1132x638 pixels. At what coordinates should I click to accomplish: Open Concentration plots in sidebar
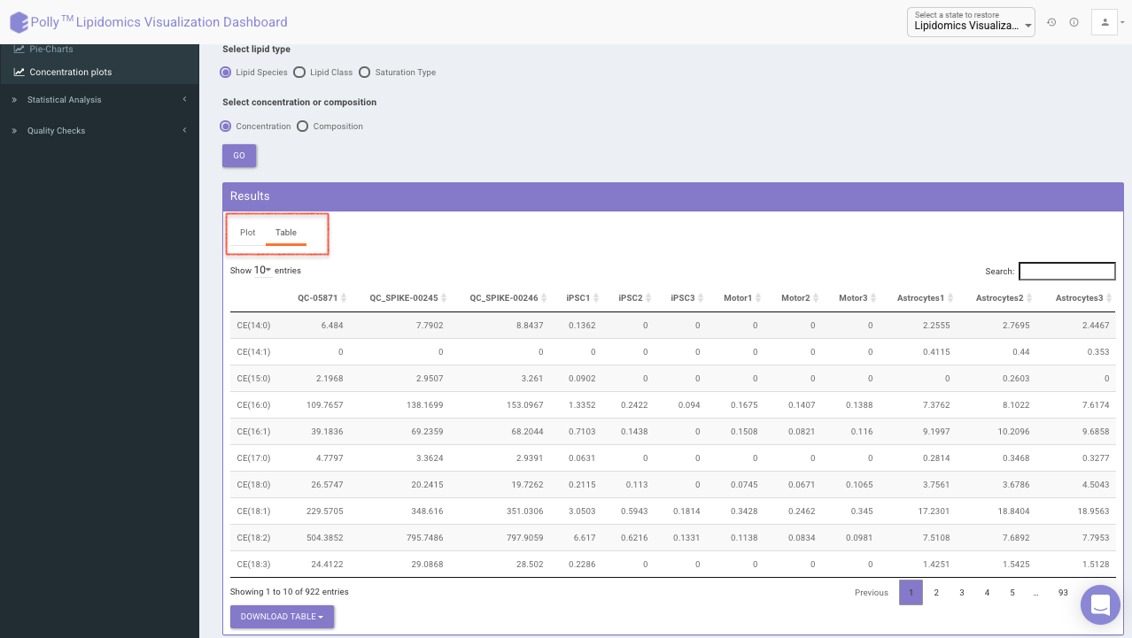71,72
